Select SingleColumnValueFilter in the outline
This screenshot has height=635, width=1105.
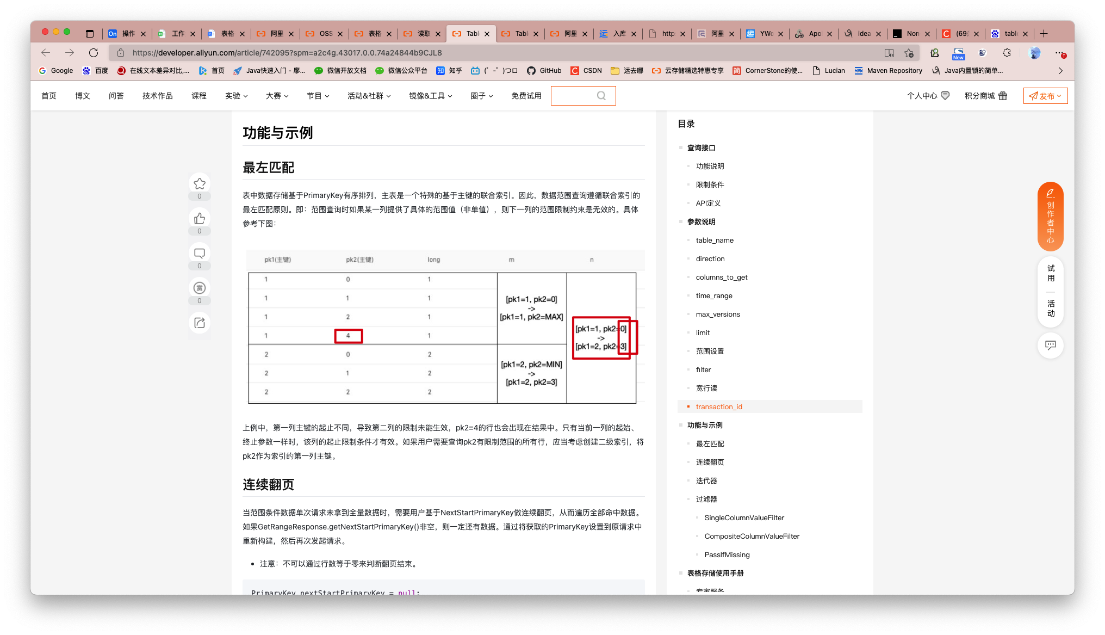[x=744, y=517]
